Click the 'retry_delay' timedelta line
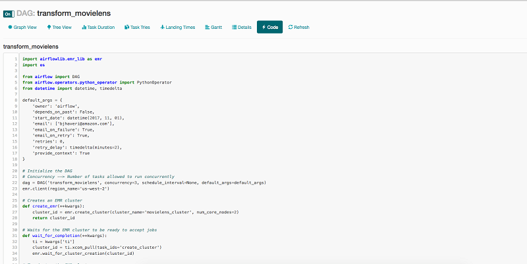527x264 pixels. [x=77, y=147]
